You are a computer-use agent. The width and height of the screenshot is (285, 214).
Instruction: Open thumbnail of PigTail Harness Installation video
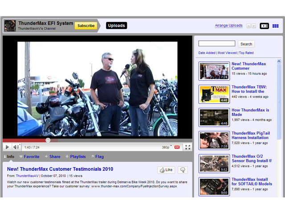(x=214, y=140)
